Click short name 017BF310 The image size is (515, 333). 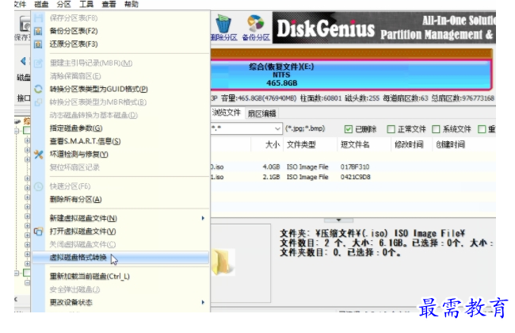click(355, 167)
